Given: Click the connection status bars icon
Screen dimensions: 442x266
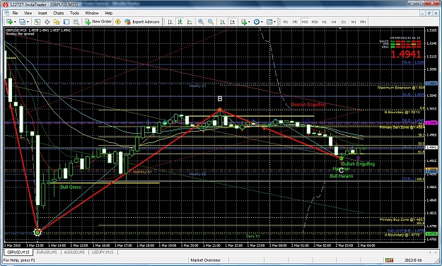Looking at the screenshot, I should pos(389,260).
